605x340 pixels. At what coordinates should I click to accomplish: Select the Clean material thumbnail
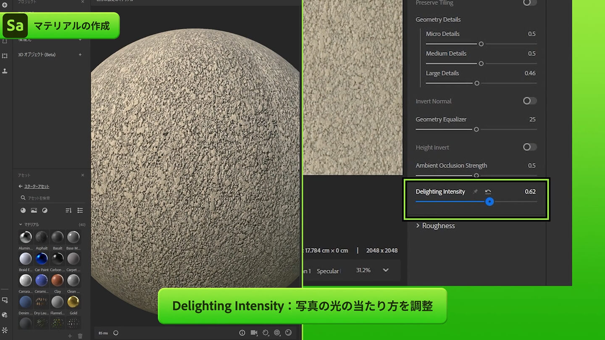tap(74, 280)
